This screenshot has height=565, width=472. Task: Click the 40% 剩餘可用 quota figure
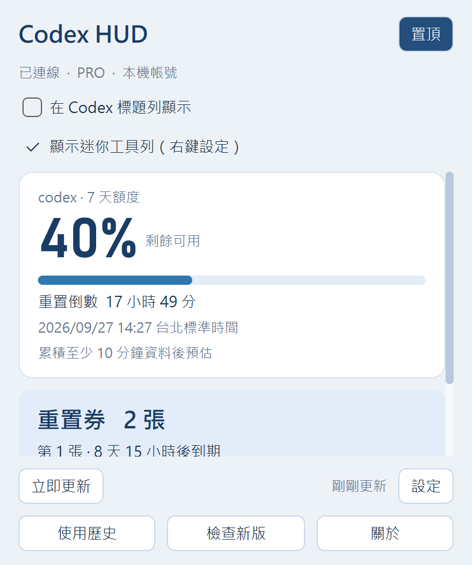click(x=120, y=238)
